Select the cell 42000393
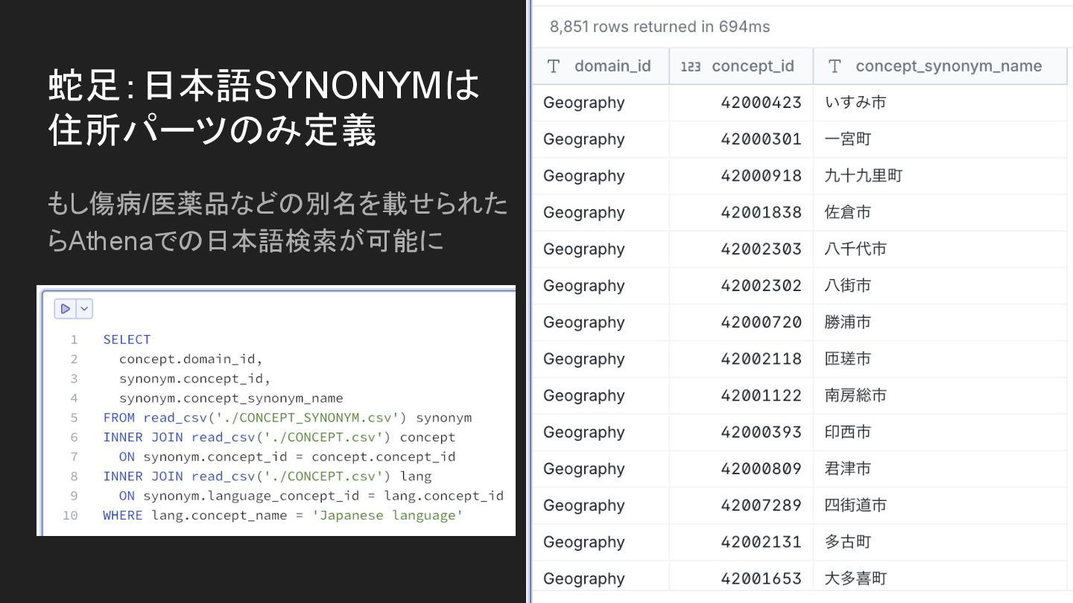 741,432
